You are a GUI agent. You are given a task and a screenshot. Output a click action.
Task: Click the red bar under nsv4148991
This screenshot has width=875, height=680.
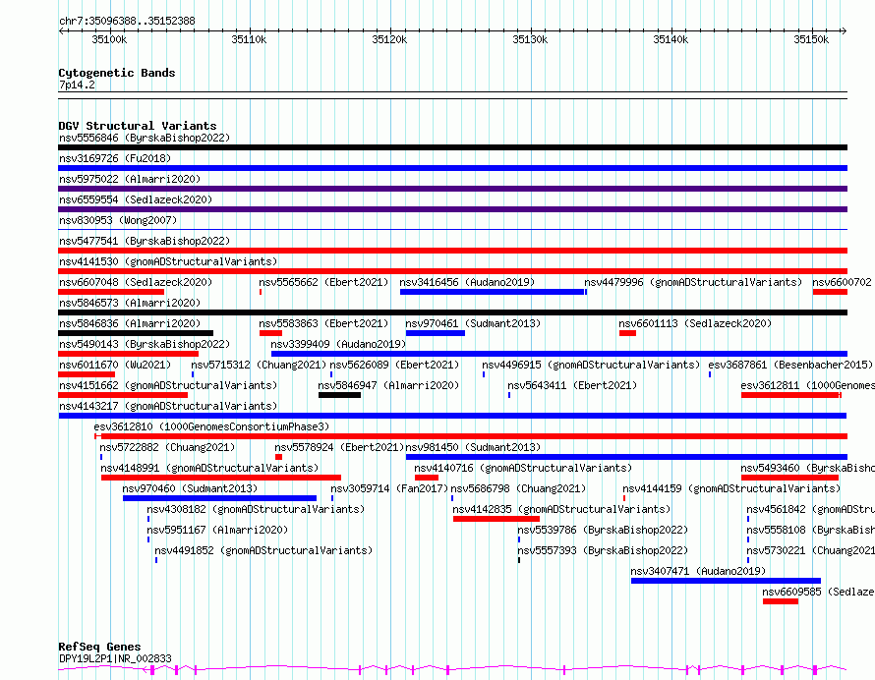[221, 478]
